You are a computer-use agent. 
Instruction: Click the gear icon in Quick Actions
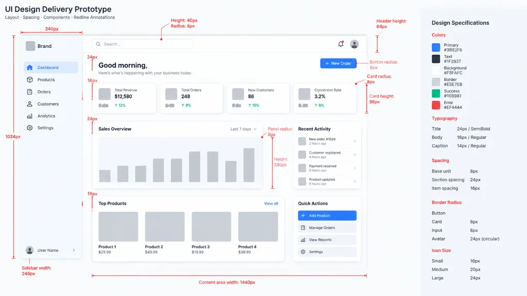(x=303, y=252)
